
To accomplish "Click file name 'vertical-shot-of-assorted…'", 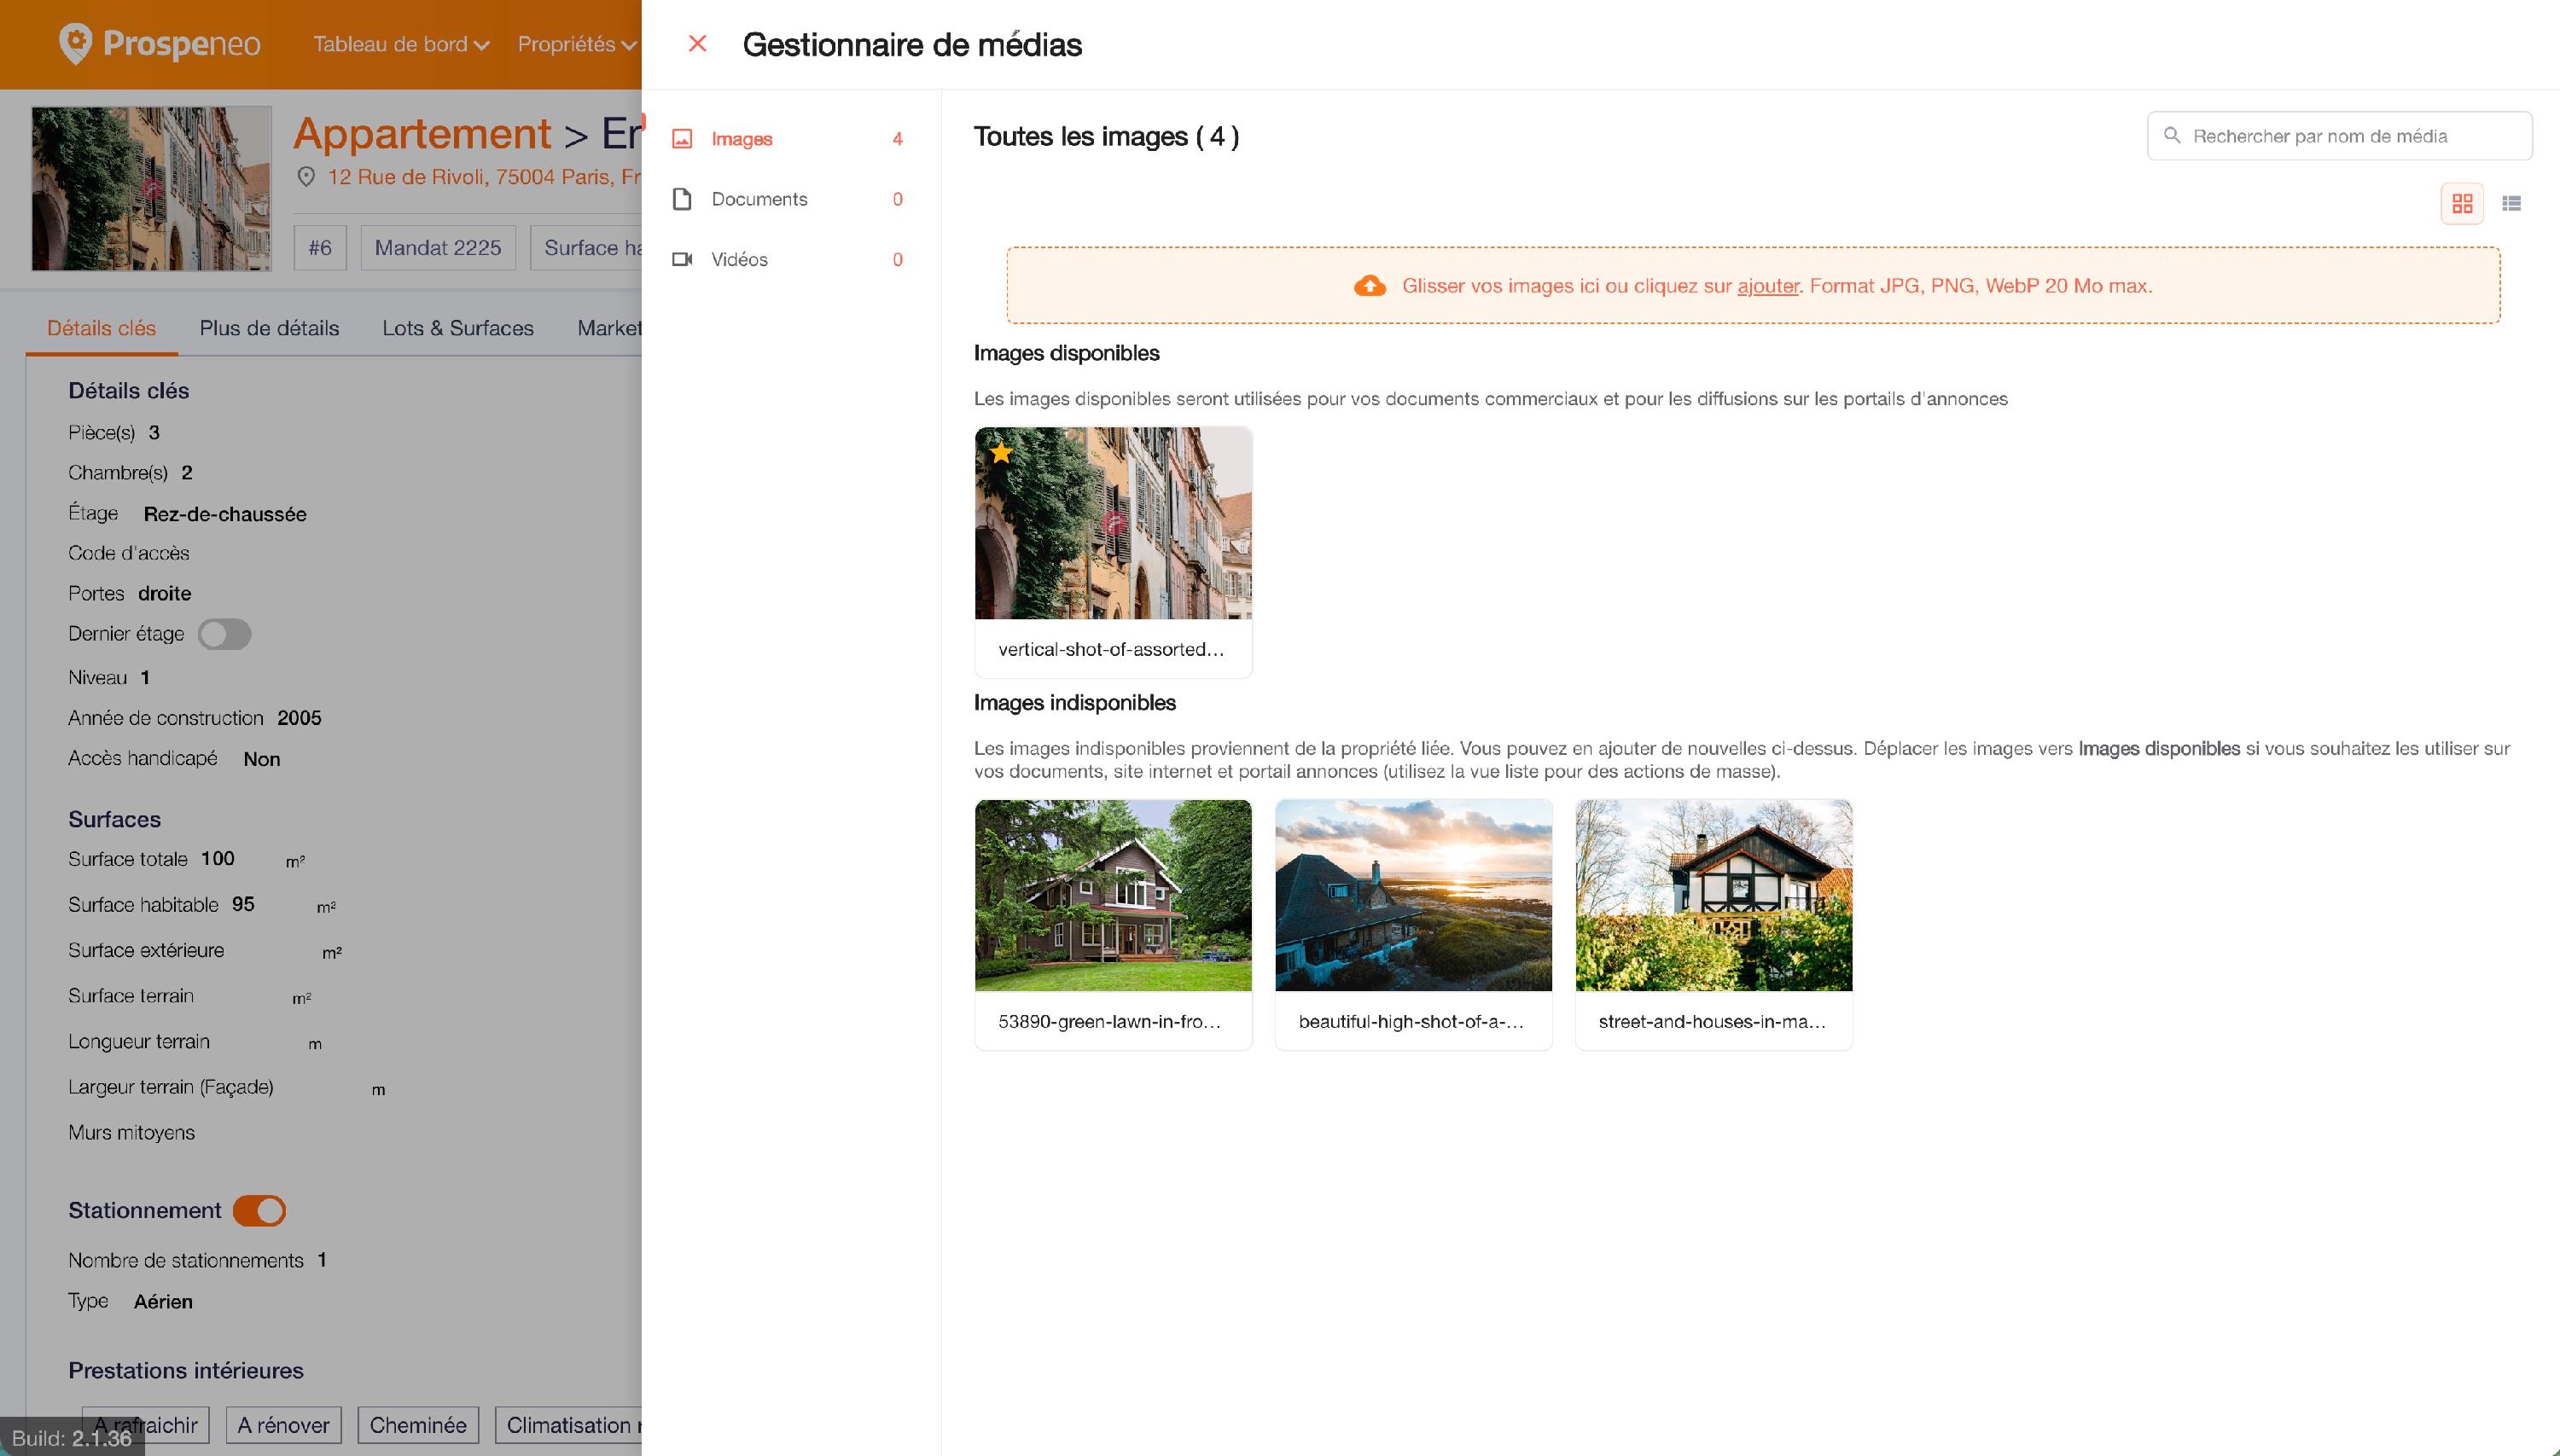I will pyautogui.click(x=1111, y=649).
